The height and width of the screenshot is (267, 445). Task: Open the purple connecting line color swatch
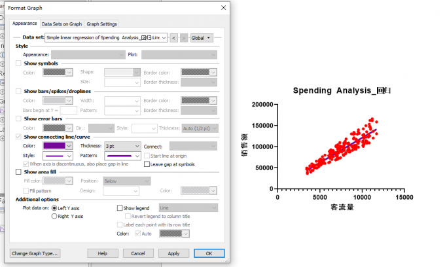(58, 146)
